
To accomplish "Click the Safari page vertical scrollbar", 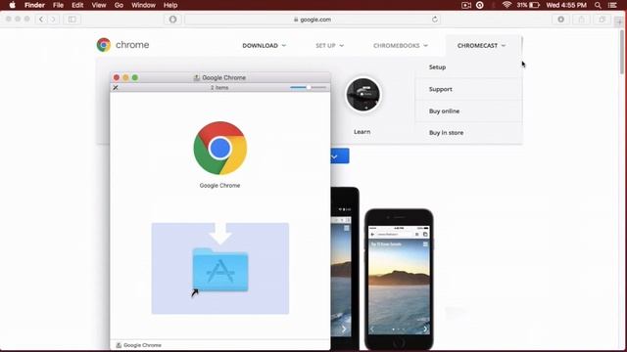I will pyautogui.click(x=622, y=52).
